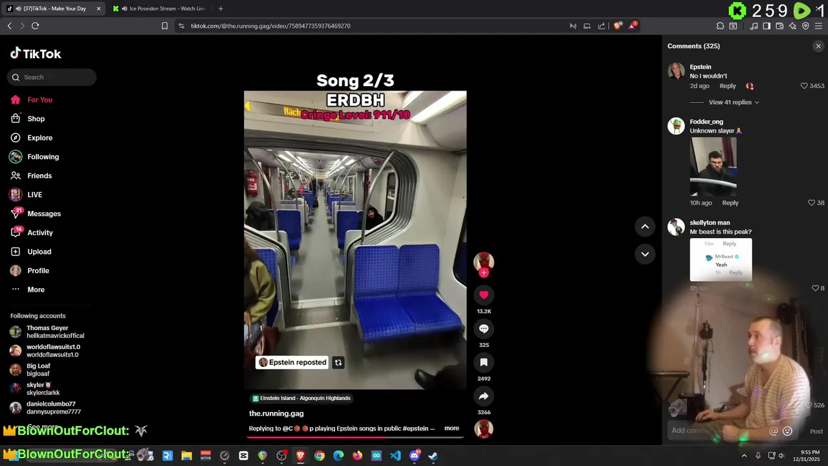
Task: Open Big Loaf following account
Action: [30, 370]
